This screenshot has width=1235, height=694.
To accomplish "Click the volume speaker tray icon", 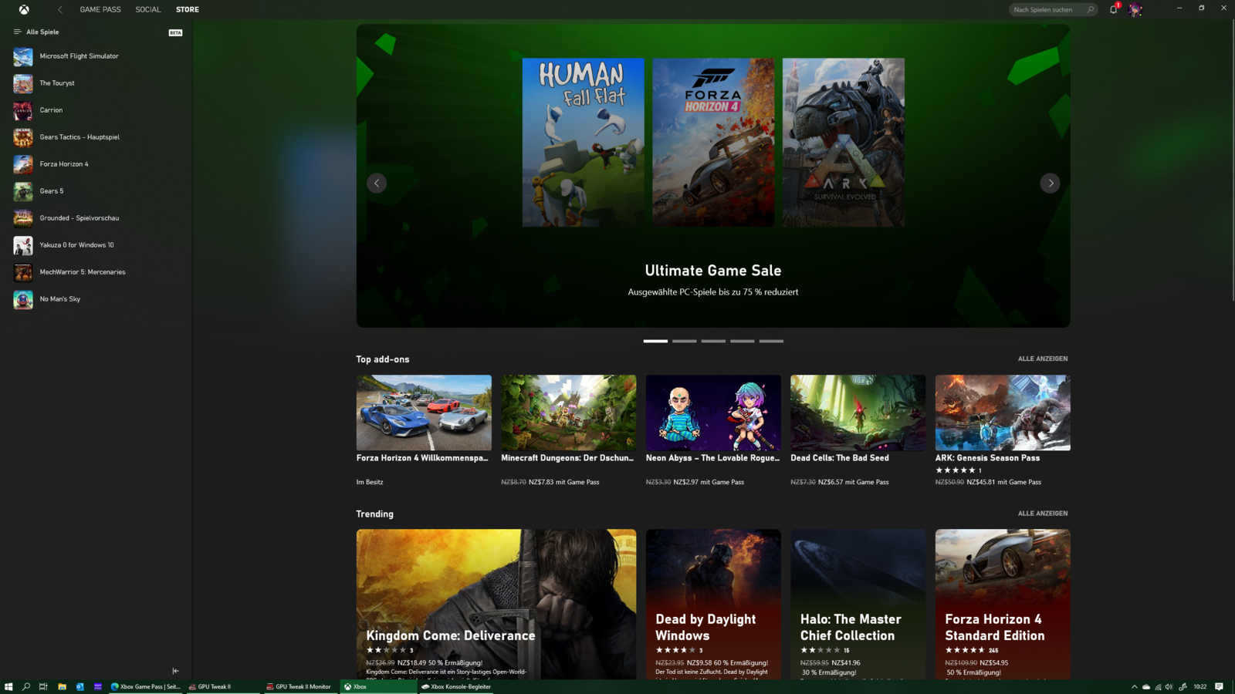I will 1169,686.
